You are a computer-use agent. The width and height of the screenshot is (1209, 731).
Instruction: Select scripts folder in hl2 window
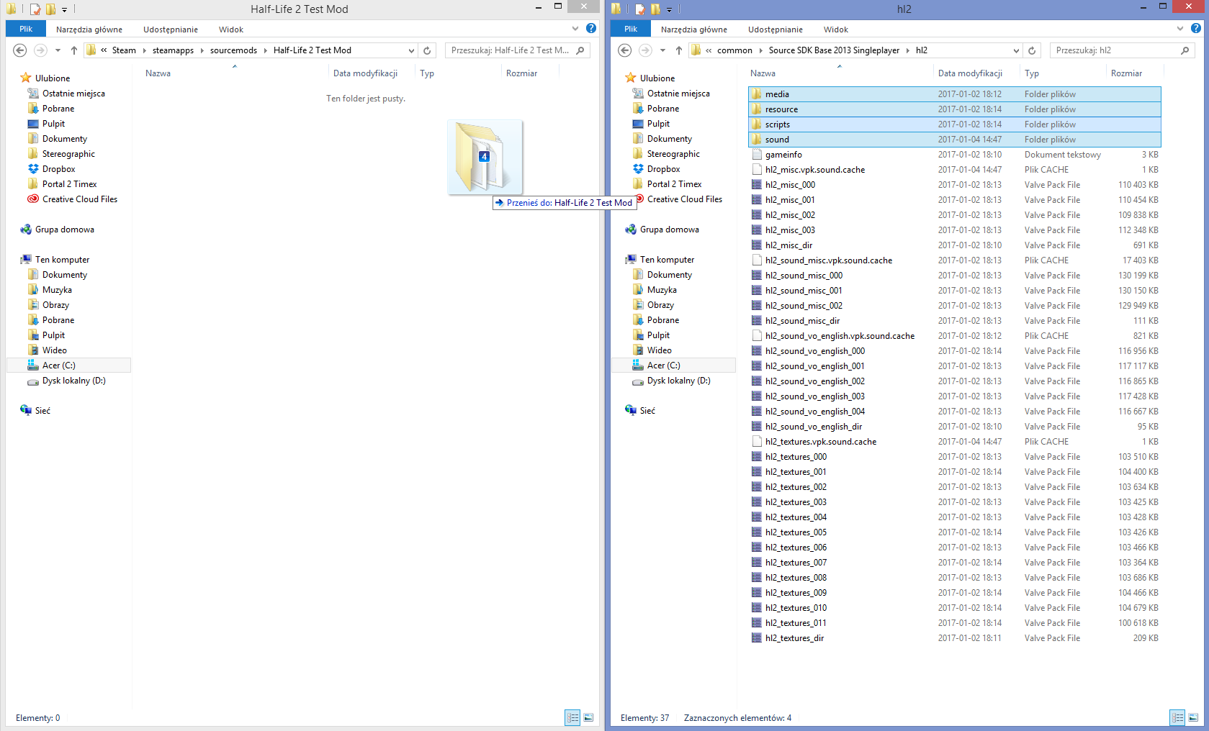click(x=955, y=124)
